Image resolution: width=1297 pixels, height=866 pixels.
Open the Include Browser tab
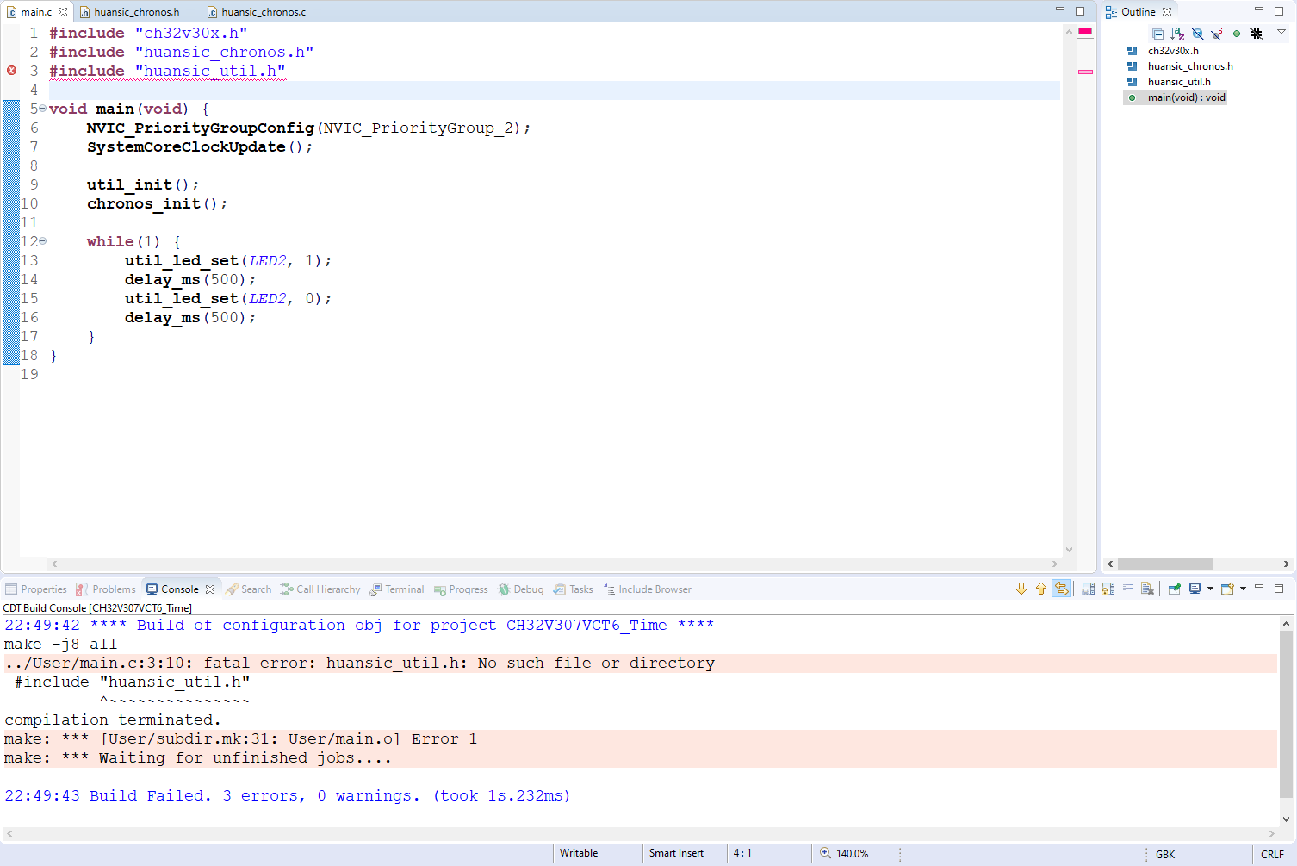[648, 589]
